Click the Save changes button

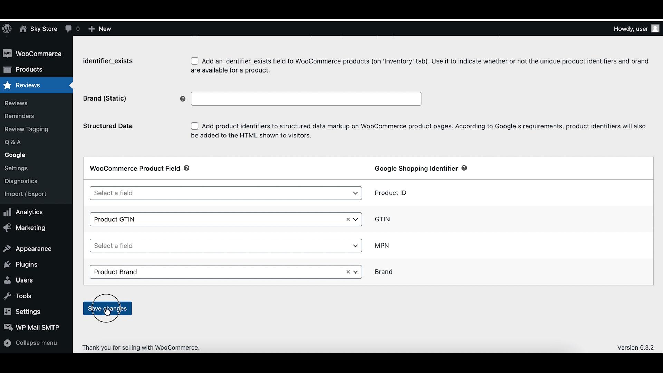coord(107,308)
